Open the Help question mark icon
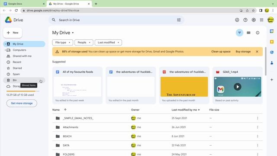 tap(245, 20)
